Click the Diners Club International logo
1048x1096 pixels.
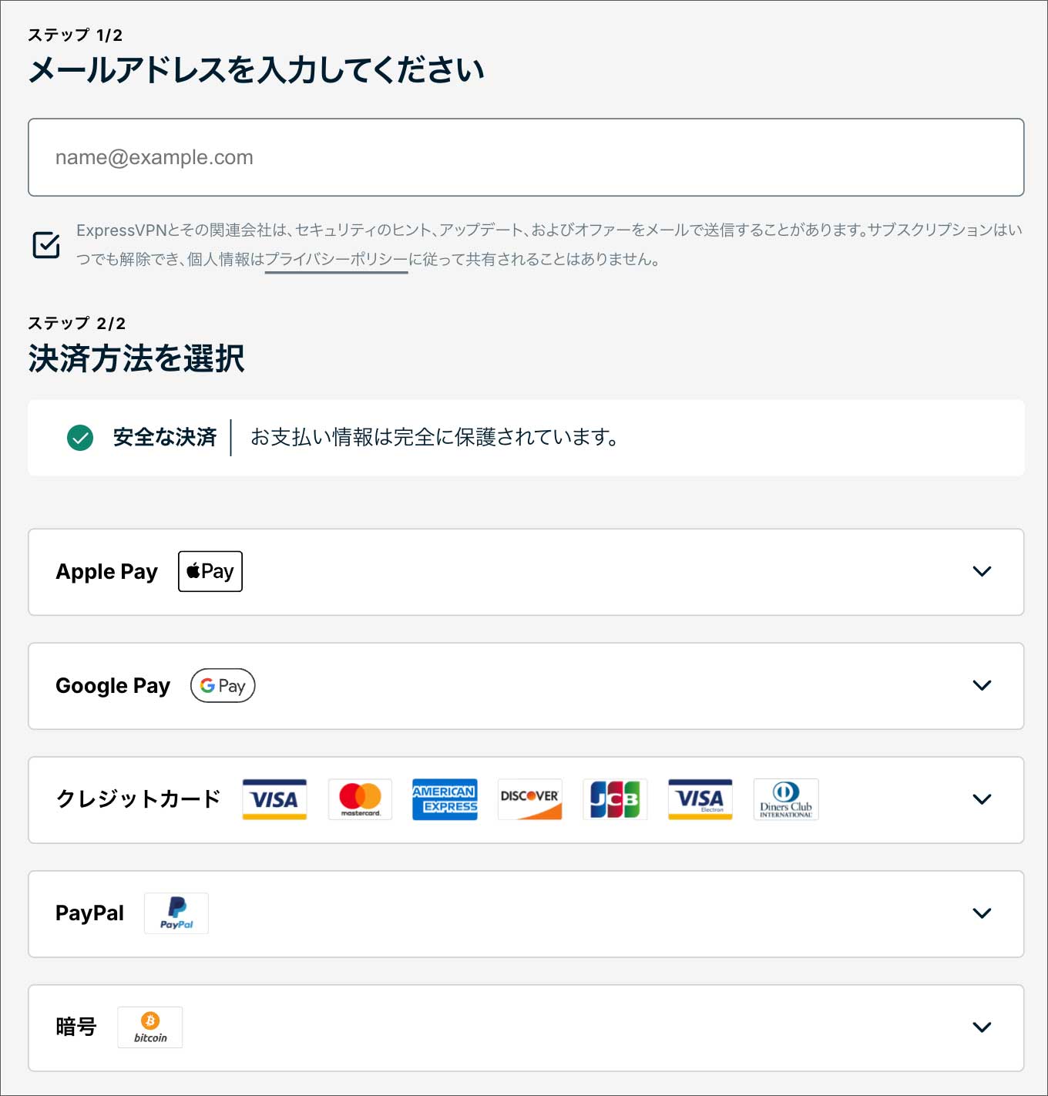tap(785, 799)
